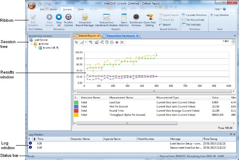Switch to the Home ribbon tab
The image size is (239, 160).
coord(53,9)
